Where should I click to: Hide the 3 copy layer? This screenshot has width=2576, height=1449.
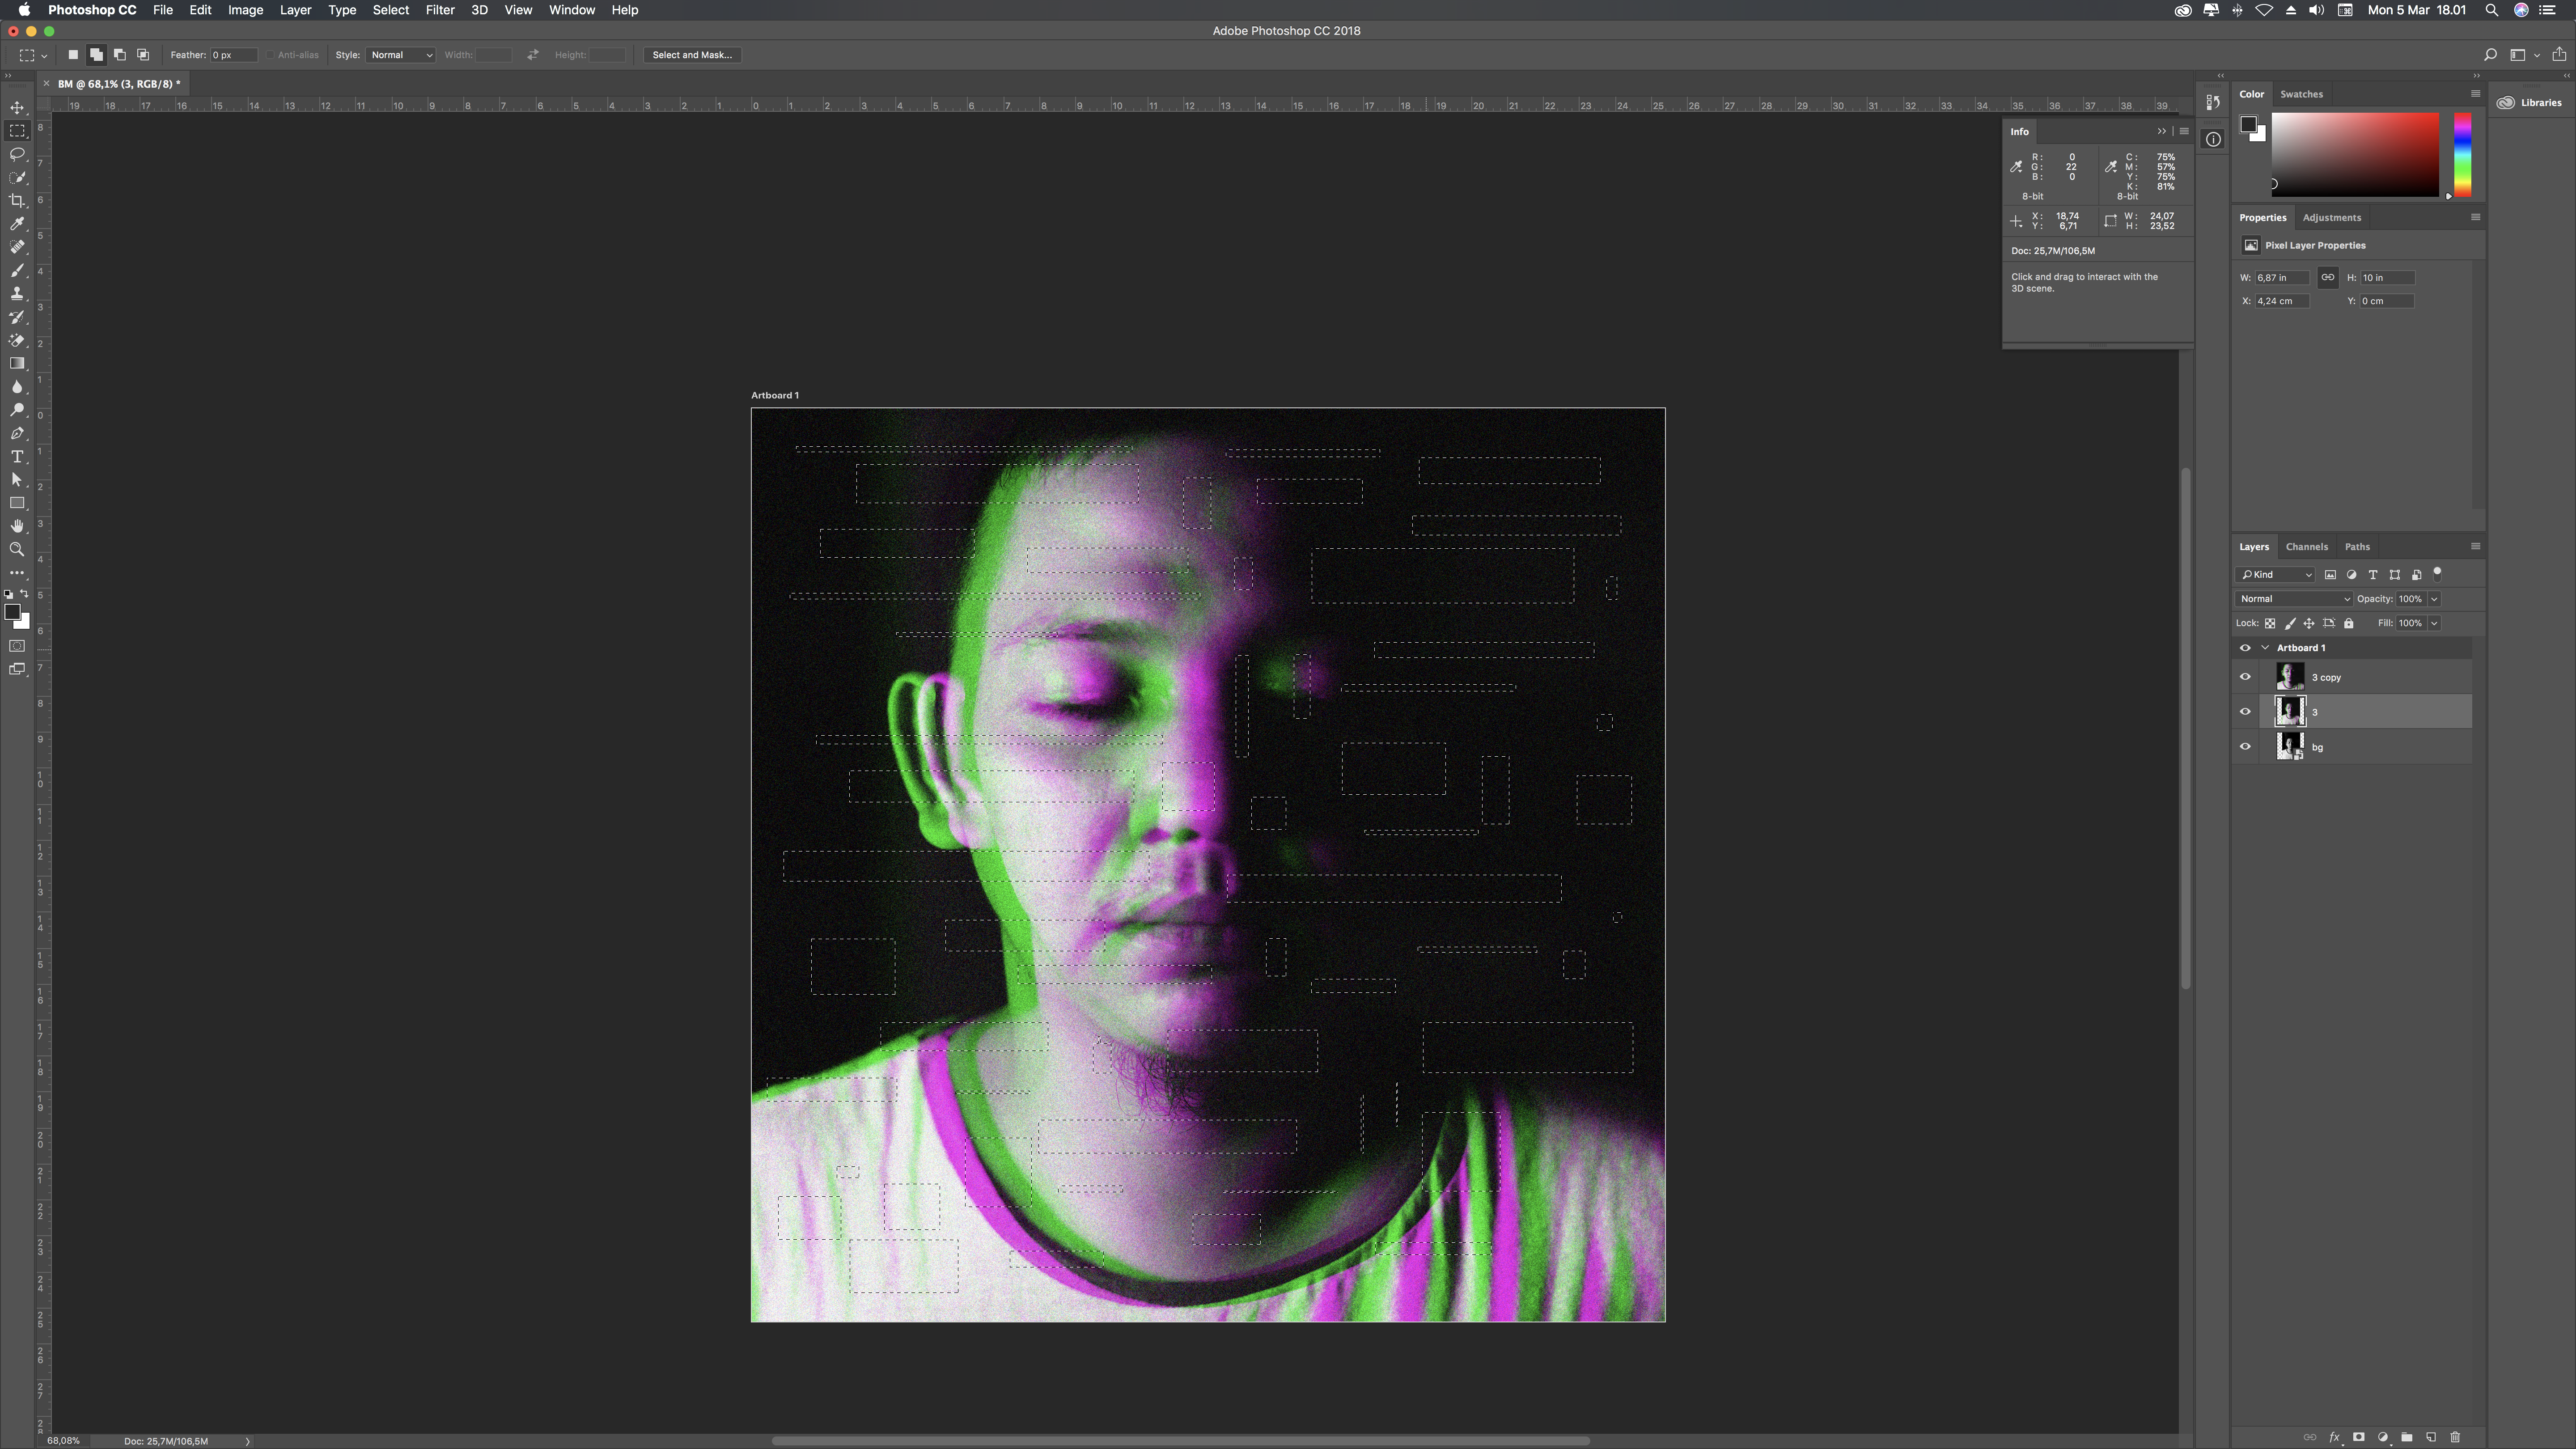tap(2245, 677)
